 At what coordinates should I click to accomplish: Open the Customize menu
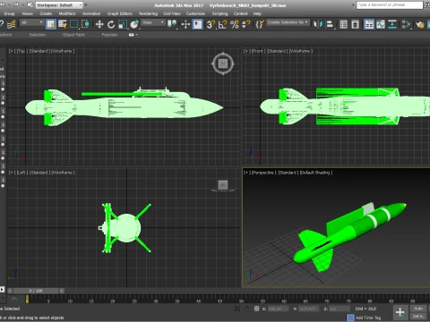click(x=195, y=13)
